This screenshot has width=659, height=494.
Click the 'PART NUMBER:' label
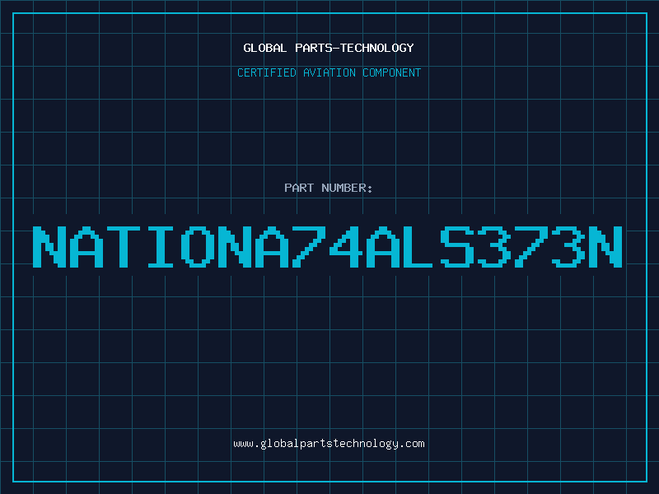tap(329, 188)
